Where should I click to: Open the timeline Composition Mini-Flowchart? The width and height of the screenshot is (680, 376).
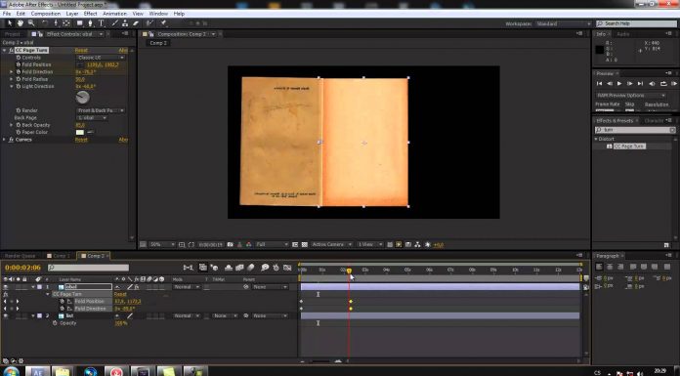coord(189,268)
